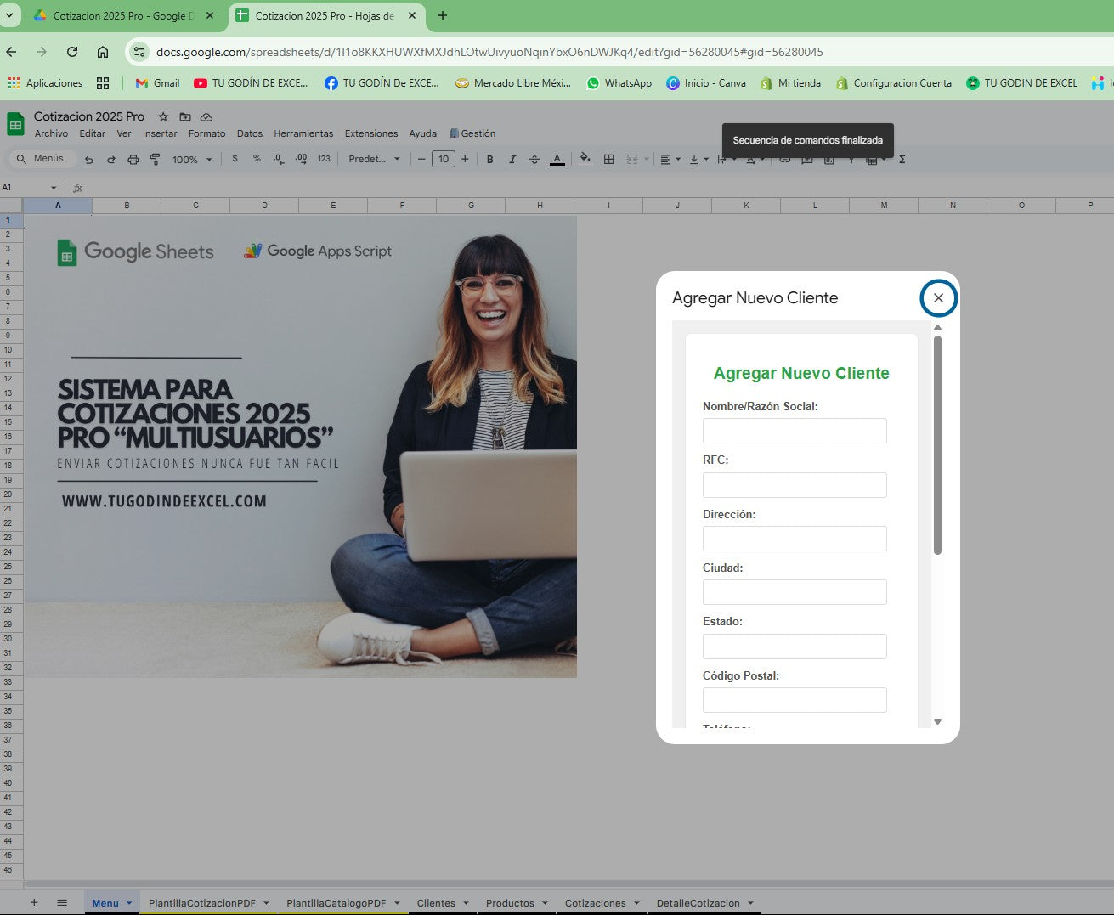Open a new browser tab
1114x915 pixels.
443,15
